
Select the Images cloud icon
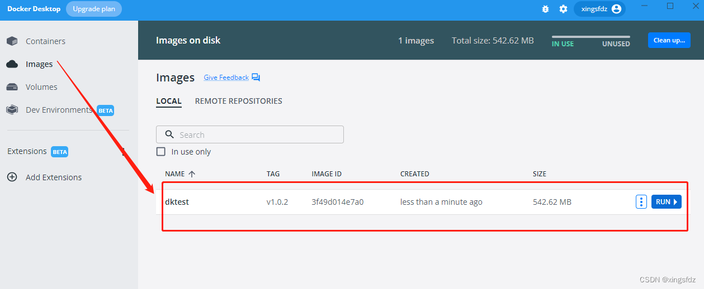(12, 64)
